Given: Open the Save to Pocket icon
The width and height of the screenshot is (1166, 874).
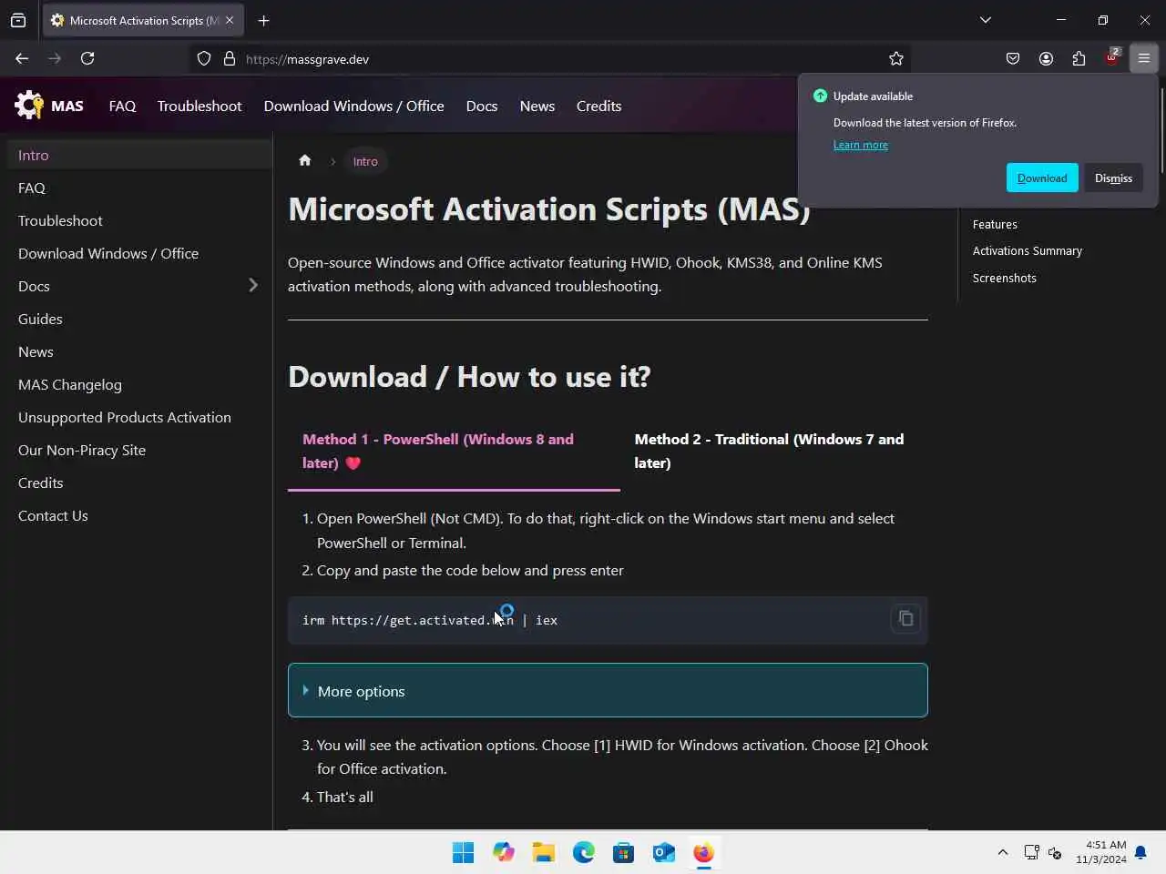Looking at the screenshot, I should click(x=1013, y=58).
